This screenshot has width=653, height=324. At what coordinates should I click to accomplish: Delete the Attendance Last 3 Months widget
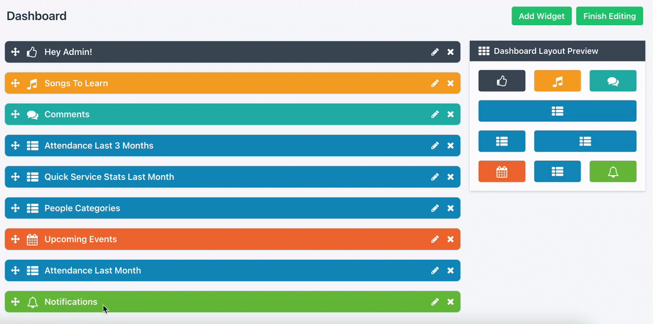coord(451,146)
